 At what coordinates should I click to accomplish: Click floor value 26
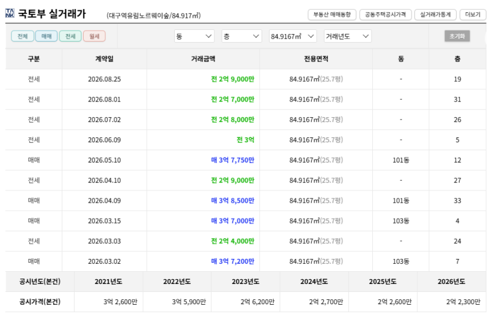pos(457,120)
